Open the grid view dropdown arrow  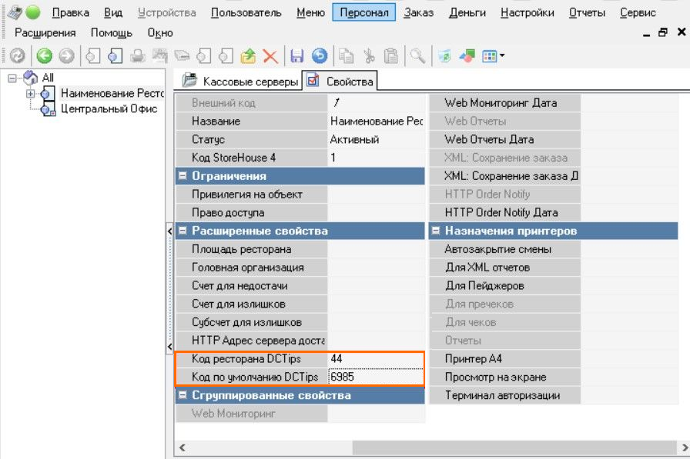coord(502,55)
